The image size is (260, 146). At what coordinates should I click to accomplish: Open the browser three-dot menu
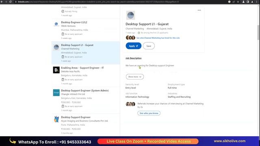click(256, 2)
